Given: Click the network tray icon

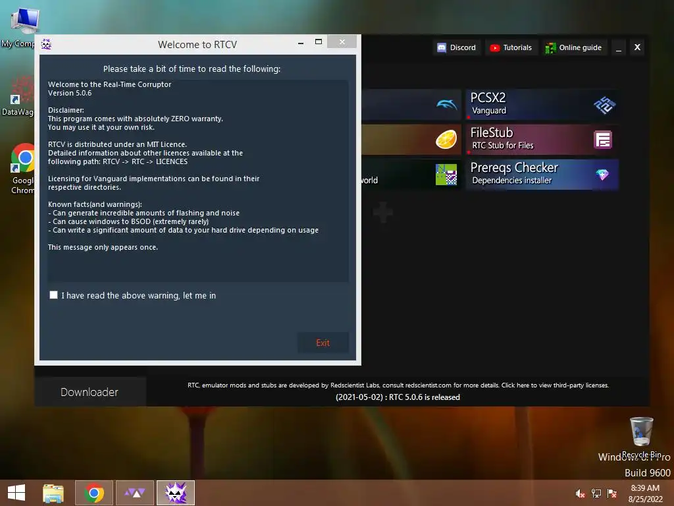Looking at the screenshot, I should pos(596,493).
